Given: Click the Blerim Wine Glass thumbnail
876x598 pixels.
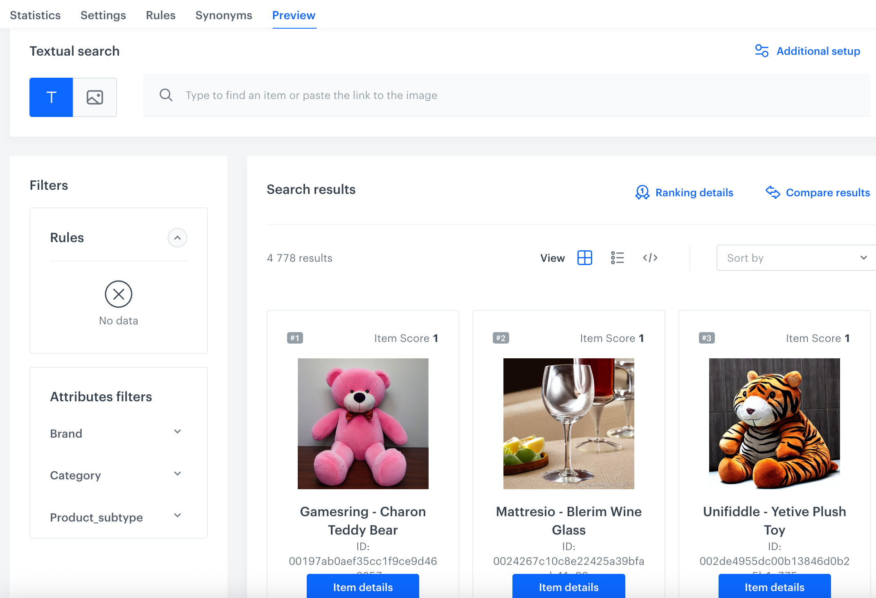Looking at the screenshot, I should 568,424.
